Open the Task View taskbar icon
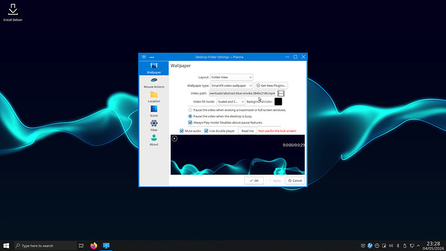 pos(81,246)
